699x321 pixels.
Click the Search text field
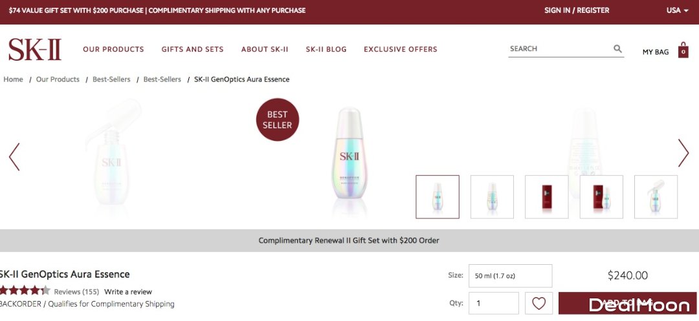point(557,48)
